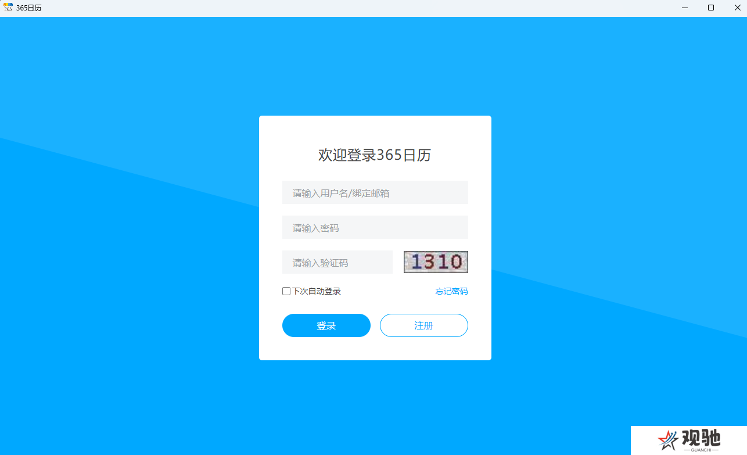Refresh the 1310 captcha image
Image resolution: width=747 pixels, height=455 pixels.
pos(436,261)
